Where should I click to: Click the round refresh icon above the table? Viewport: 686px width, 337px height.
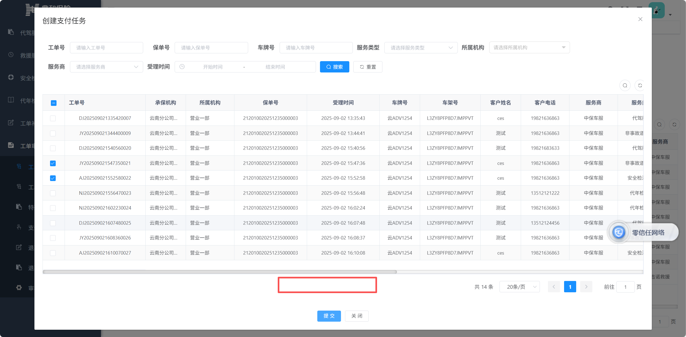pyautogui.click(x=640, y=85)
